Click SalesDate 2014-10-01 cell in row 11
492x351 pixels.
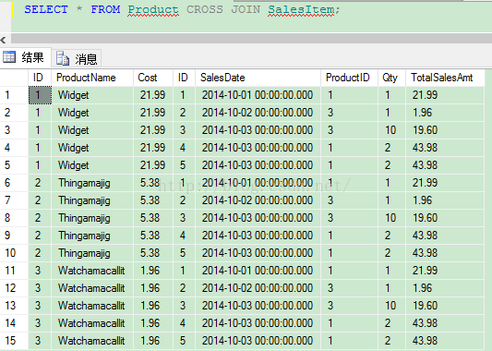(258, 271)
